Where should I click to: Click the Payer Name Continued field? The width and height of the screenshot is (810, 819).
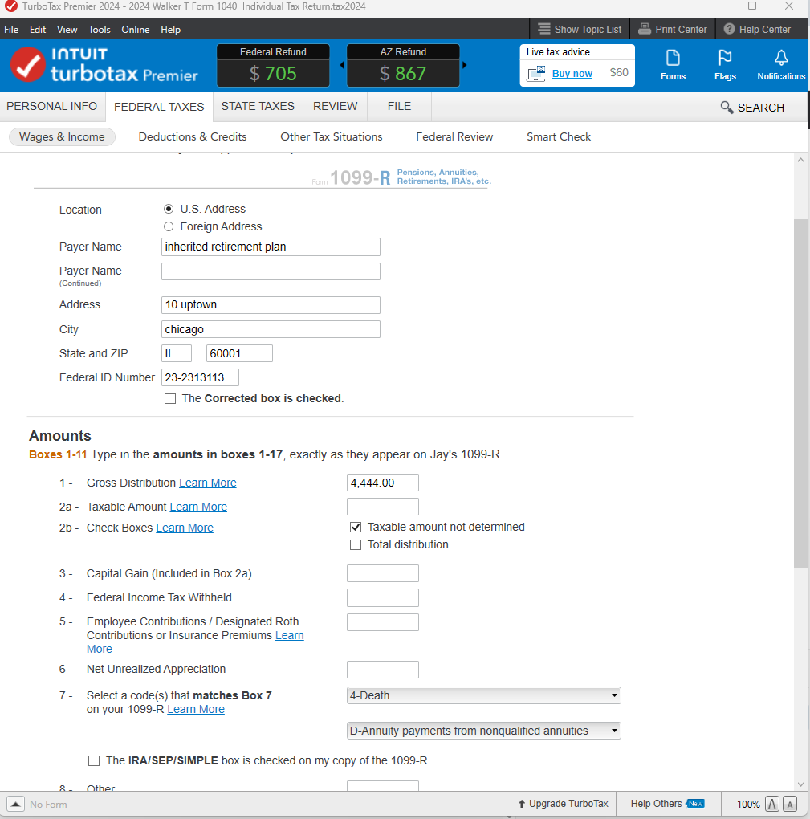[271, 271]
